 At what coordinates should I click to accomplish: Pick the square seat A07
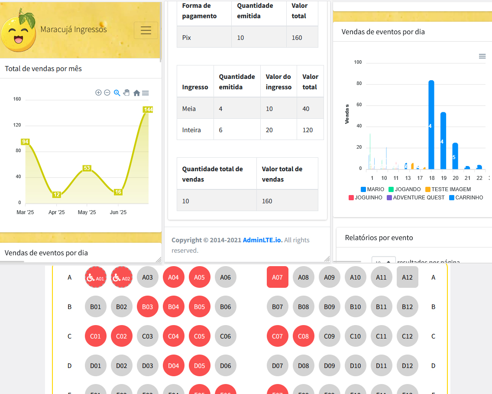pos(278,277)
